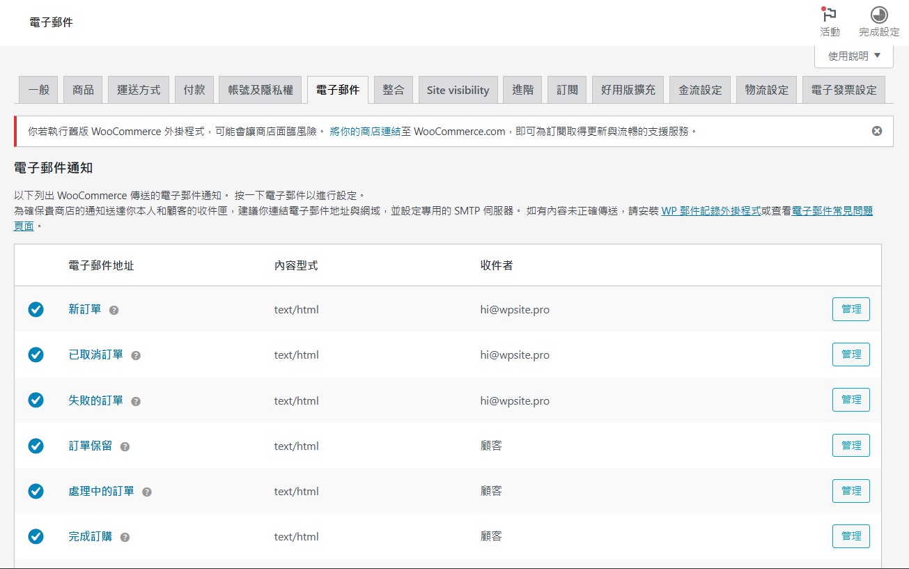
Task: Select the 電子發票設定 tab
Action: click(844, 88)
